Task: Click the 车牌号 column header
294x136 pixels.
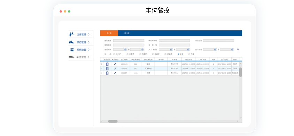Action: point(175,59)
